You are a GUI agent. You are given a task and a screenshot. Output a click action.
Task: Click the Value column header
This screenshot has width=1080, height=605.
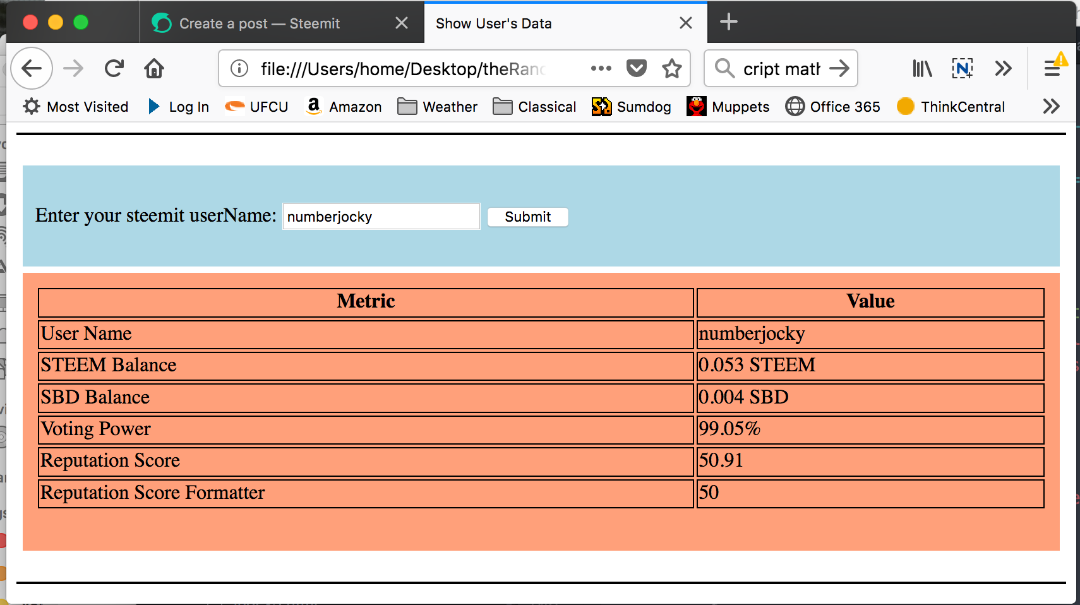[x=870, y=302]
